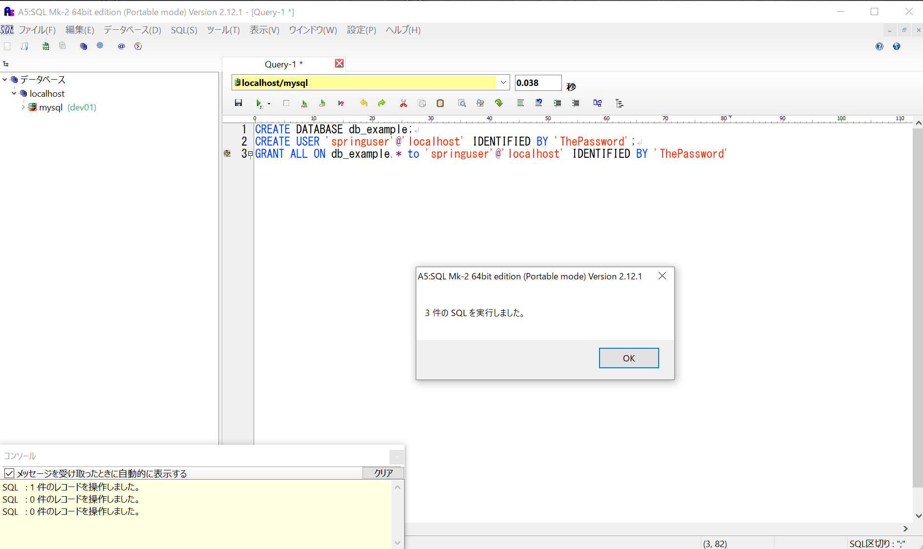Click OK in the SQL executed dialog
This screenshot has width=923, height=549.
coord(628,358)
